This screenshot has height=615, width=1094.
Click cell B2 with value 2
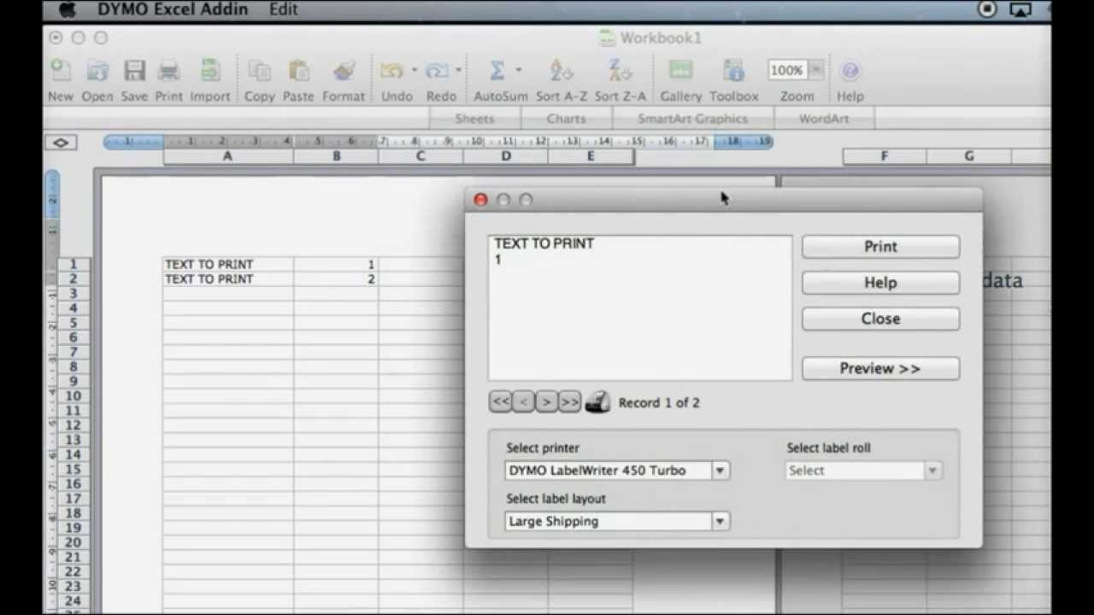[336, 279]
